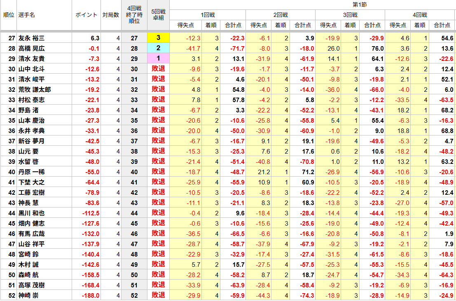Click the 敗退 cell in 山中 北斗 row

[159, 69]
